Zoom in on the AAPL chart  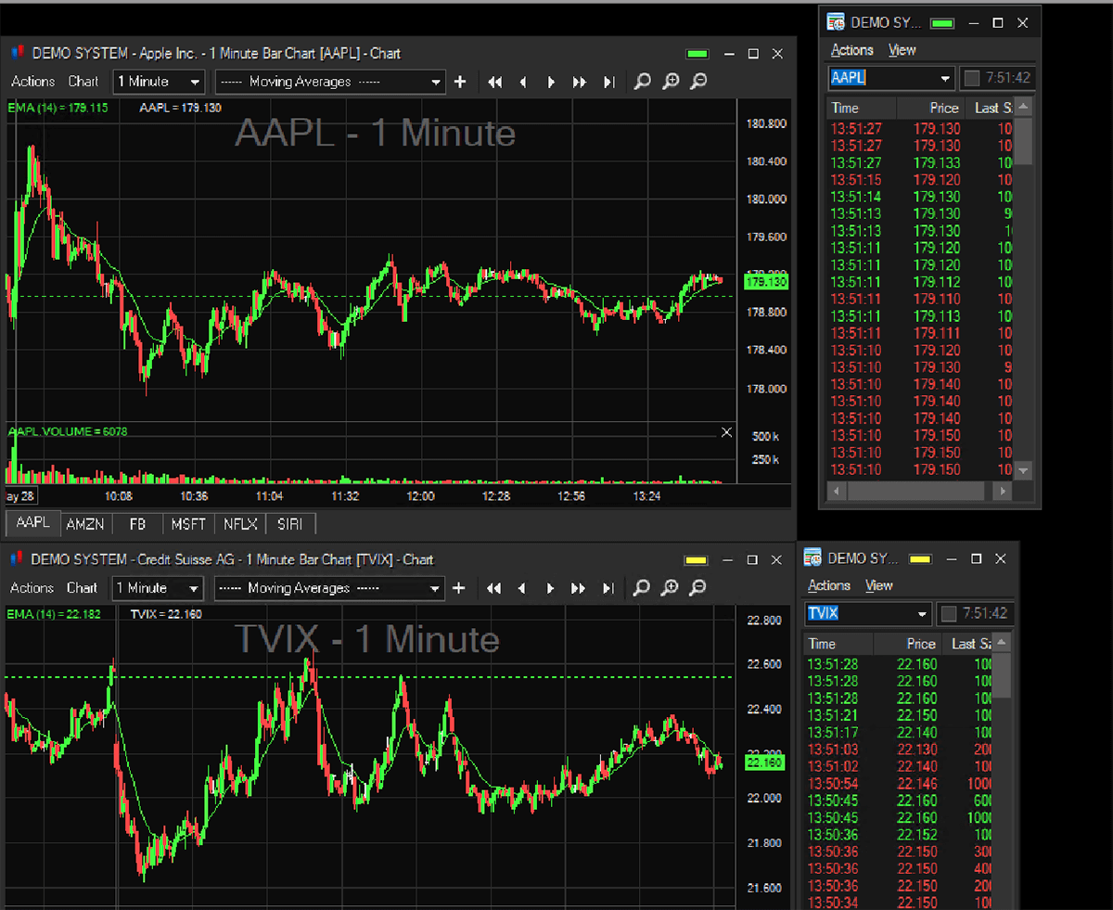pyautogui.click(x=671, y=82)
